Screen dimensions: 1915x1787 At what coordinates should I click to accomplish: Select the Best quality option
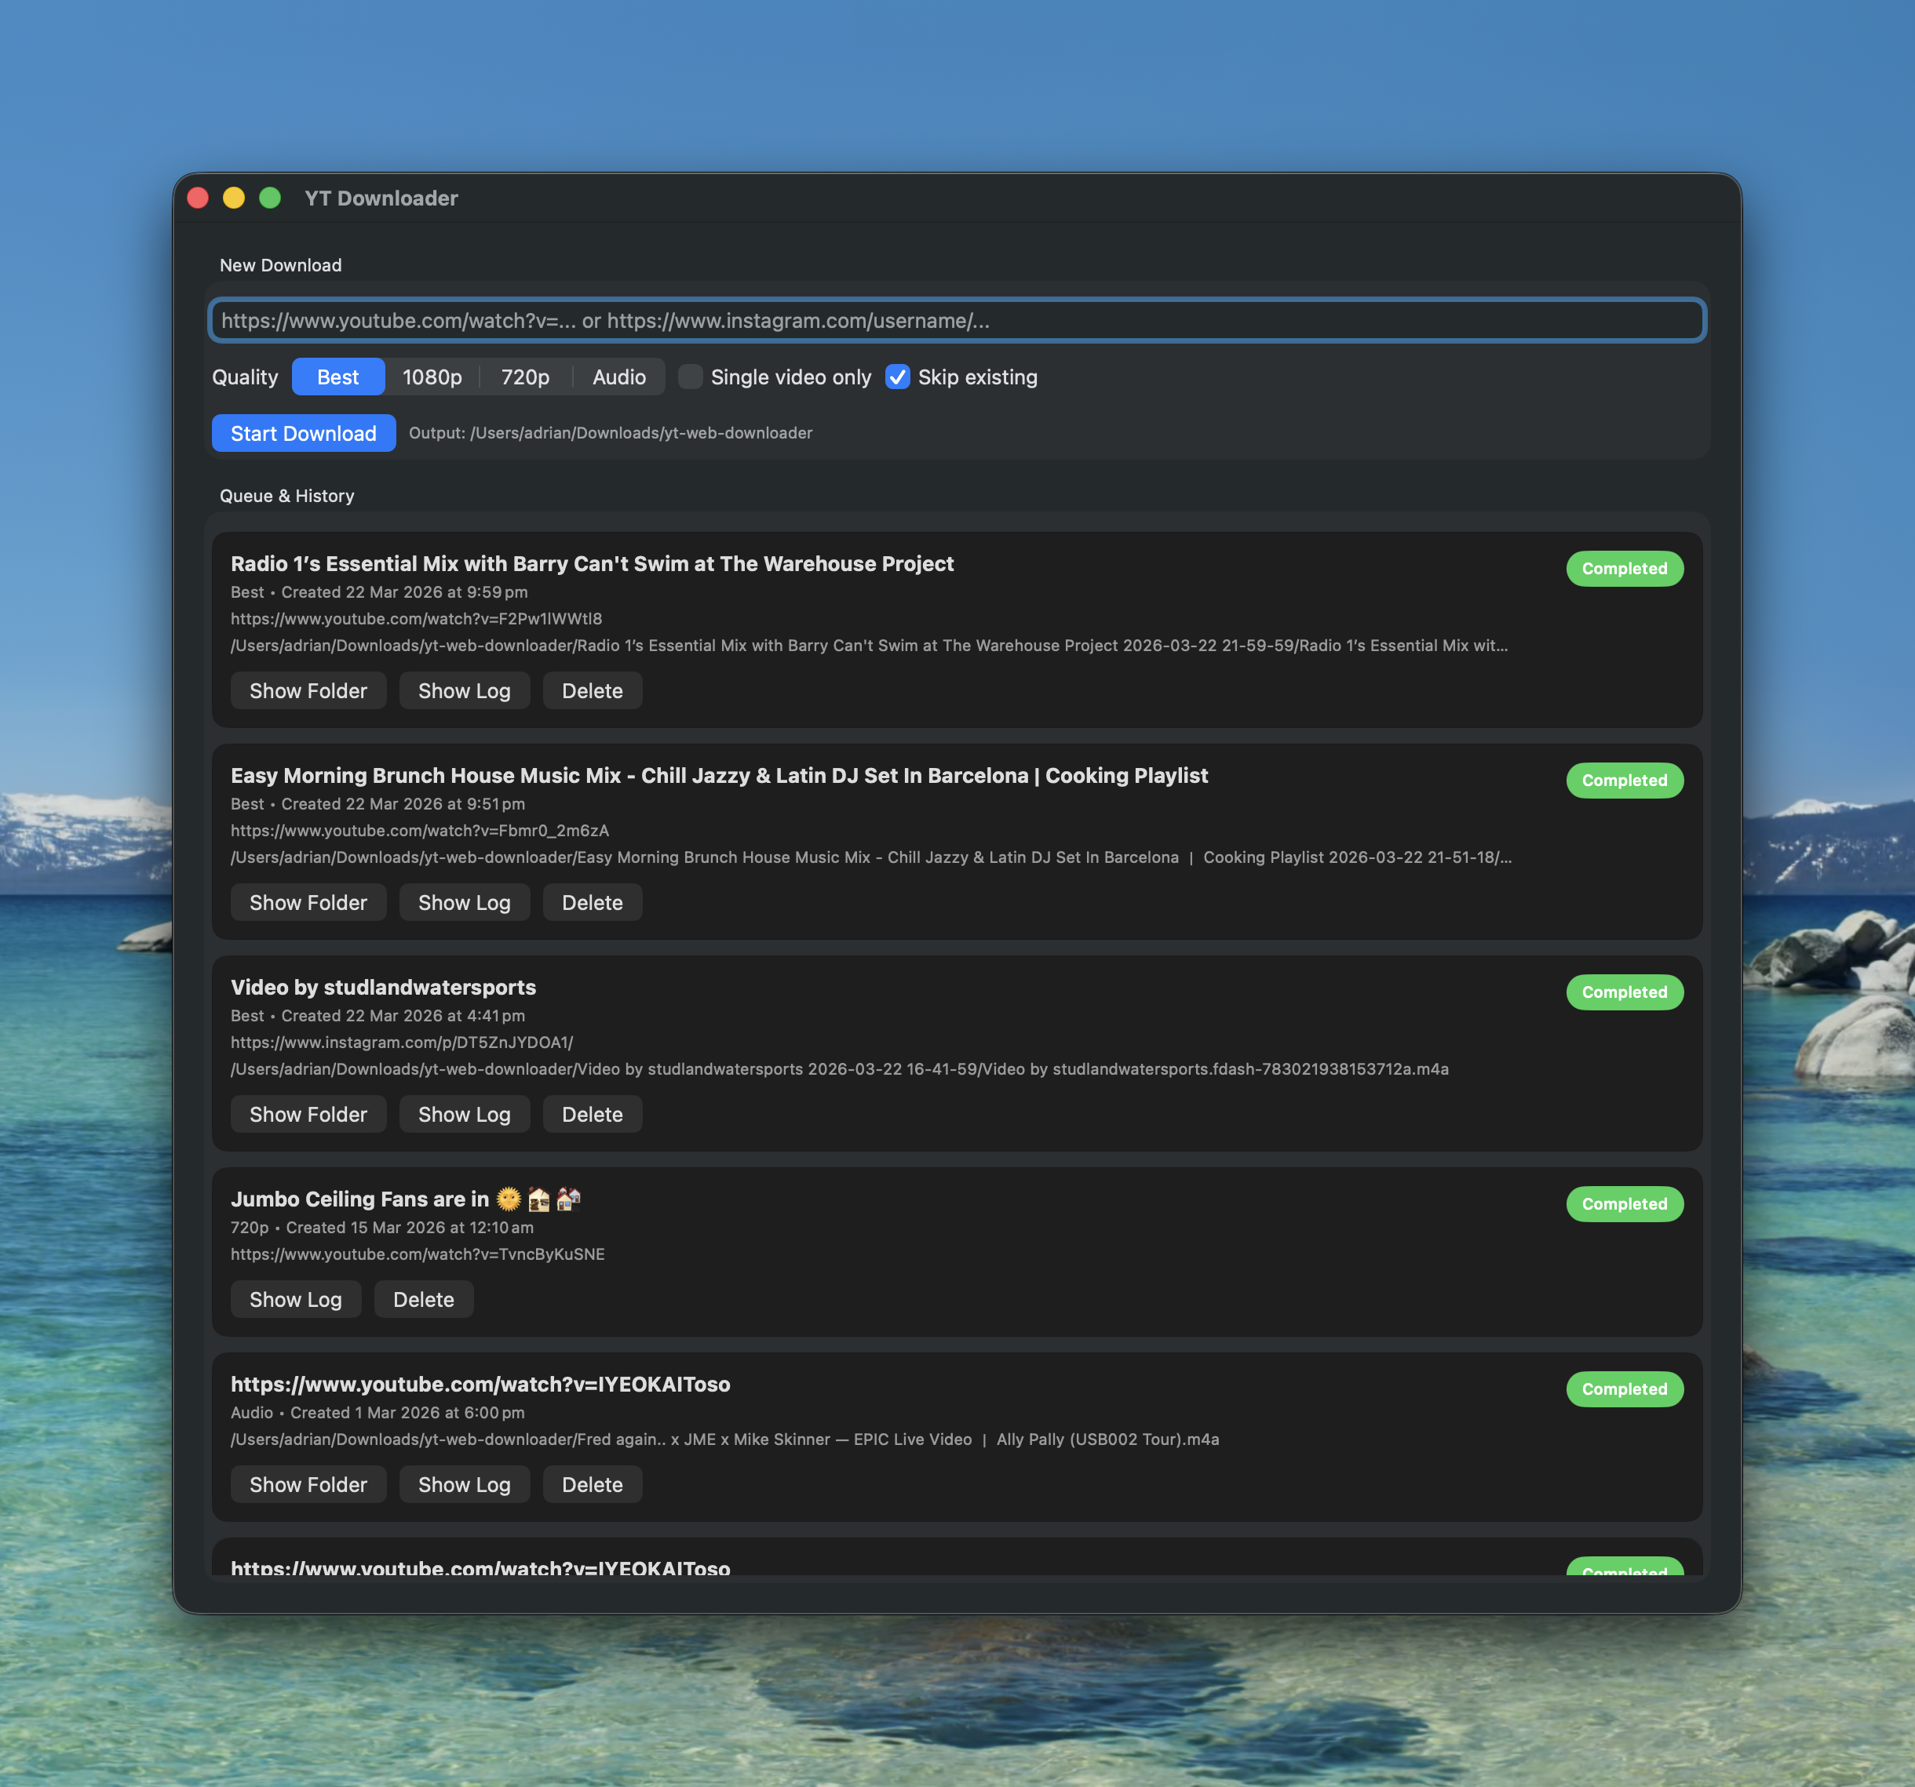tap(338, 377)
